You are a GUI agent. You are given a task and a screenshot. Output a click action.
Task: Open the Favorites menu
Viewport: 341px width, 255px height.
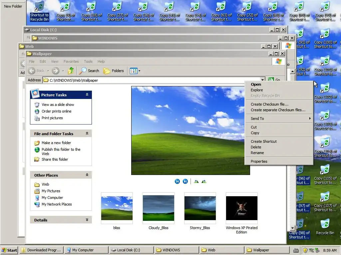(x=71, y=61)
